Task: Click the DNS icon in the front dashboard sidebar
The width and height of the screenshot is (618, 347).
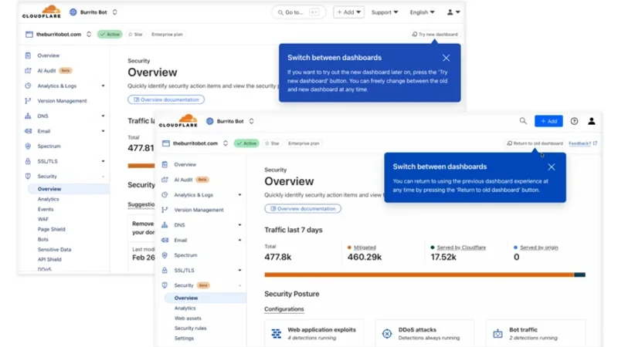Action: [165, 225]
